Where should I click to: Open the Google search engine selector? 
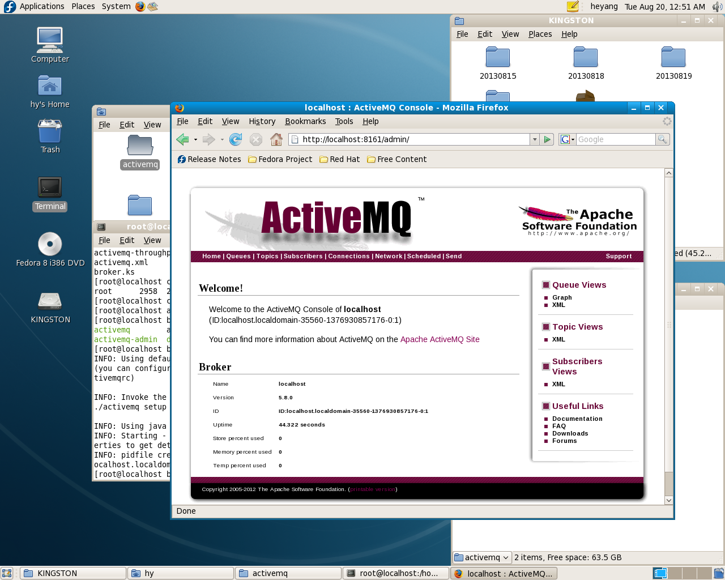click(x=567, y=139)
